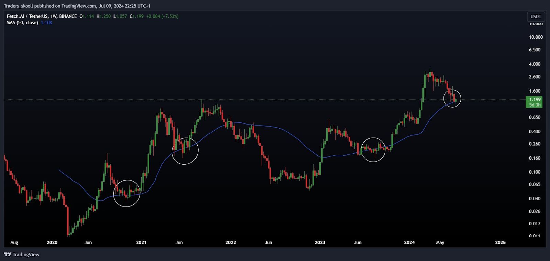The height and width of the screenshot is (261, 550).
Task: Click the 10.000 price scale label
Action: [x=536, y=37]
